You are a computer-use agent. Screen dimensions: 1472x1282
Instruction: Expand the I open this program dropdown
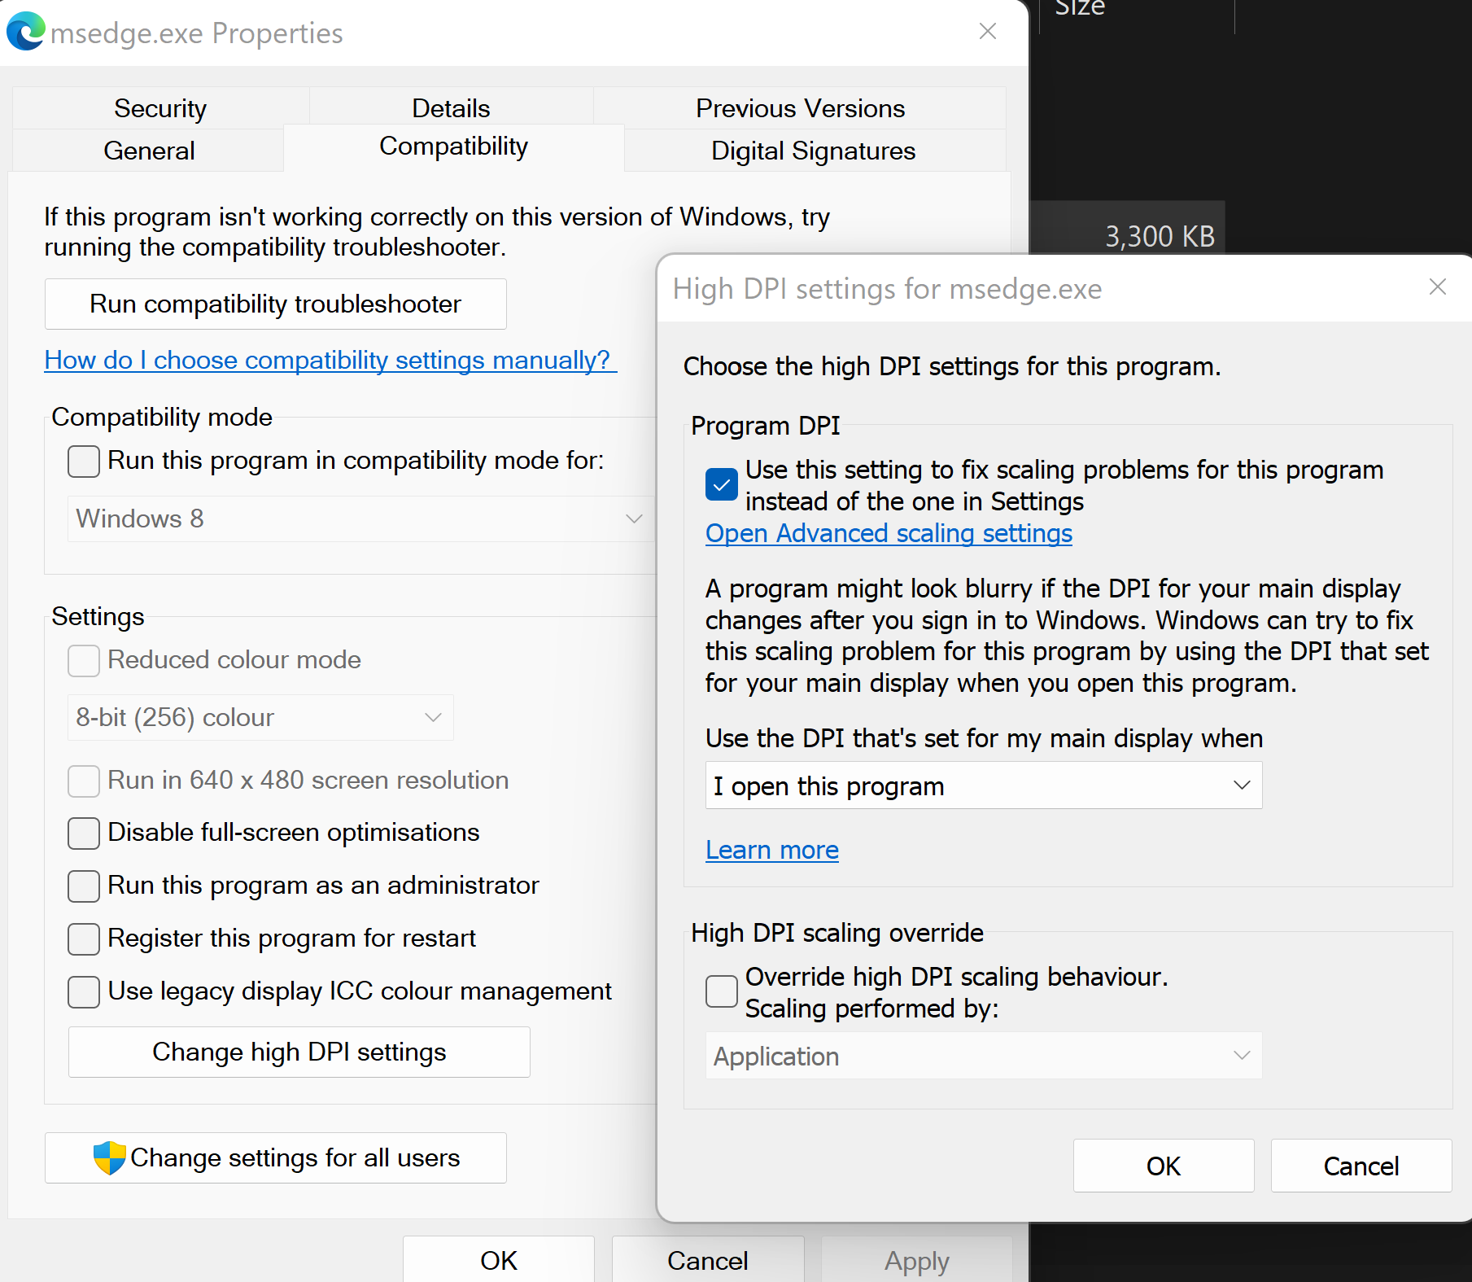pyautogui.click(x=984, y=785)
